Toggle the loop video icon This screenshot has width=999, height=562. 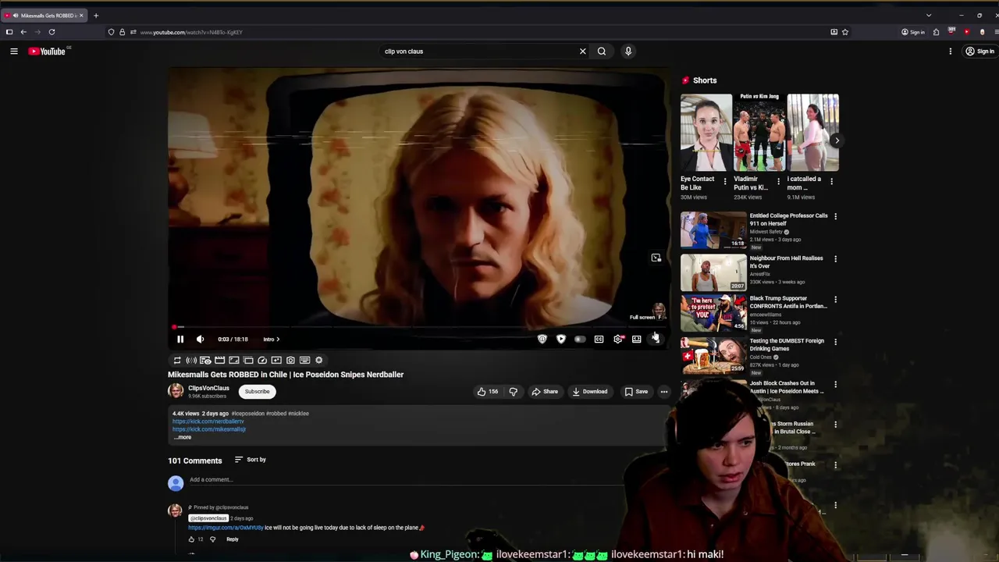(177, 360)
